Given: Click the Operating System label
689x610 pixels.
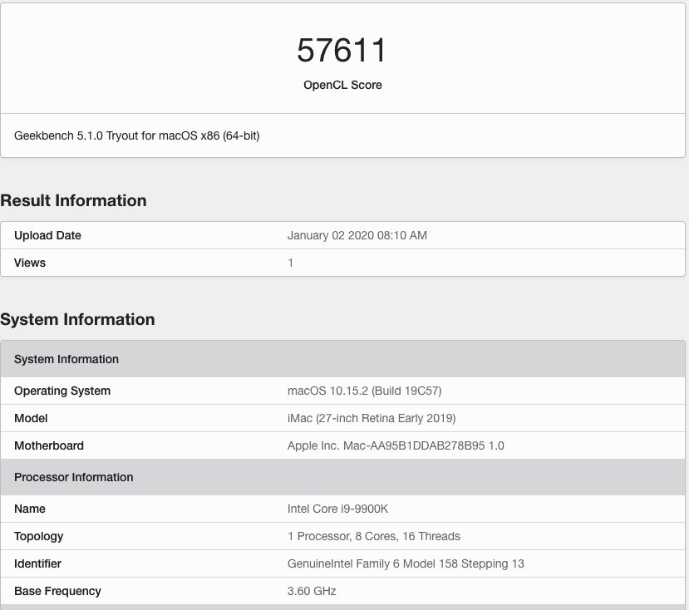Looking at the screenshot, I should pyautogui.click(x=62, y=391).
